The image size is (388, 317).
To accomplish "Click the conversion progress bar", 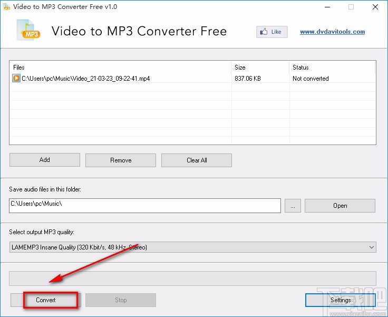I will tap(193, 278).
